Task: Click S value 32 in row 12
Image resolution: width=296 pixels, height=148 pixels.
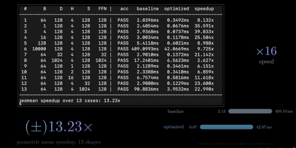Action: pos(87,83)
